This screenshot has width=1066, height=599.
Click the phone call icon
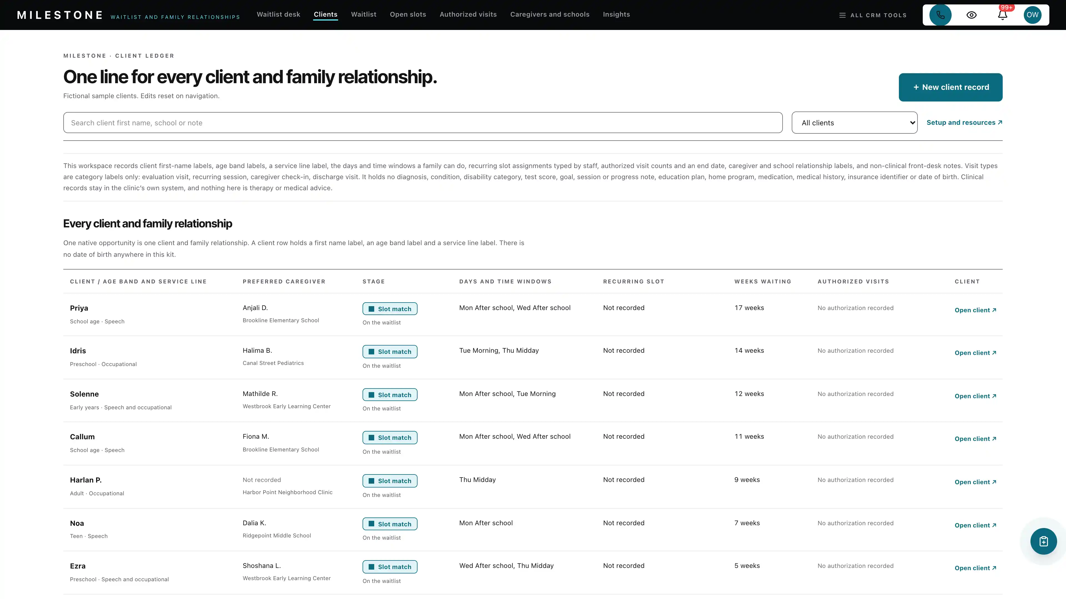[x=940, y=15]
